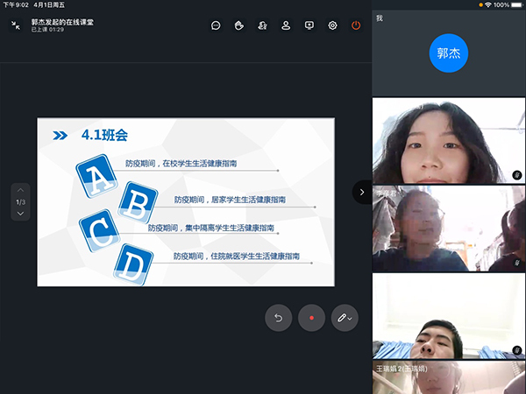Click the elapsed class time 01:29
The image size is (526, 394).
point(56,30)
